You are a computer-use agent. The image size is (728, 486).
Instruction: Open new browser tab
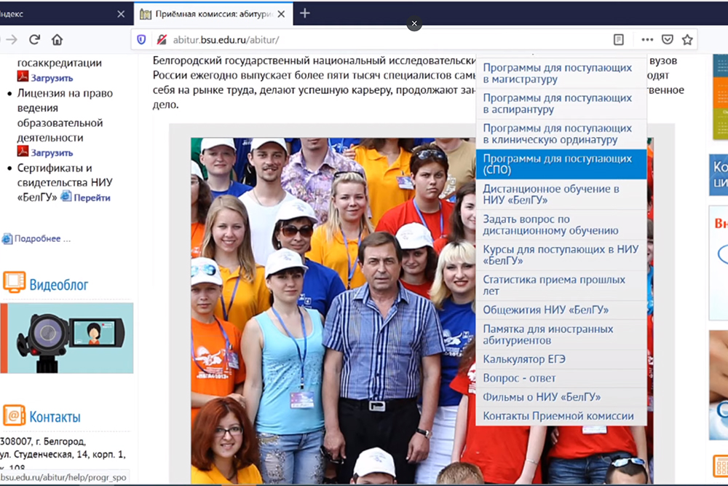(x=305, y=13)
